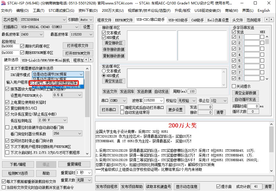Open the 资料下载(D) menu
Screen dimensions: 276x191
[x=88, y=11]
